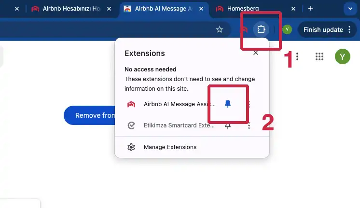The image size is (360, 208).
Task: Click the small green profile avatar in toolbar
Action: pyautogui.click(x=287, y=29)
